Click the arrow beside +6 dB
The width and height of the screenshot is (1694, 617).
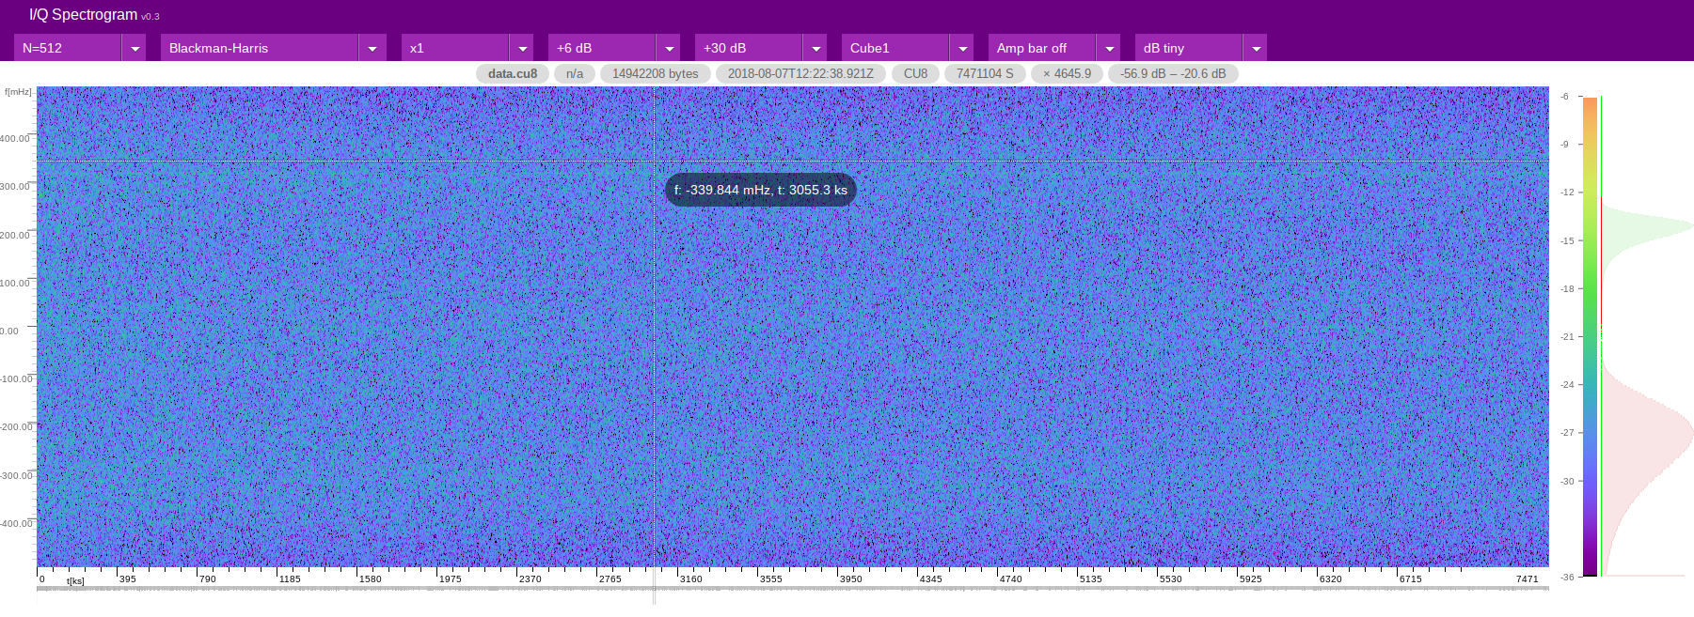coord(669,48)
